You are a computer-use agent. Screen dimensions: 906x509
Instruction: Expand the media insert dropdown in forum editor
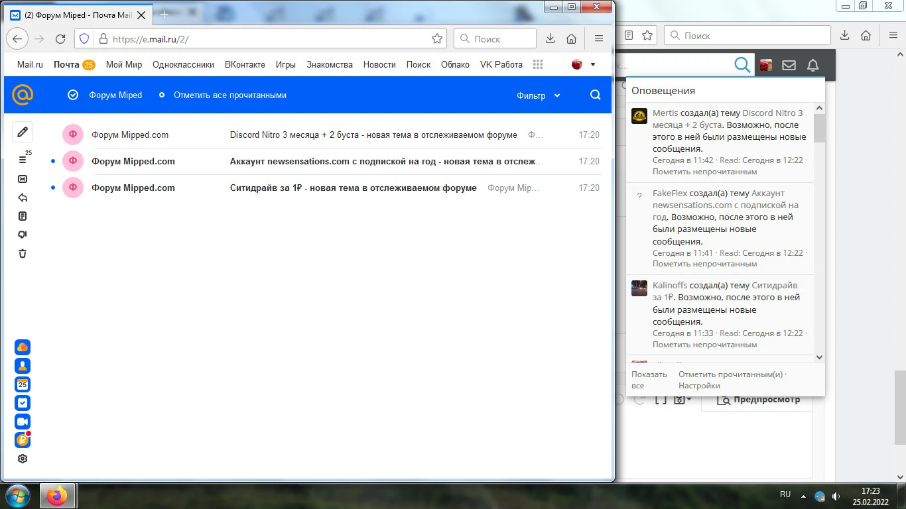(x=682, y=400)
